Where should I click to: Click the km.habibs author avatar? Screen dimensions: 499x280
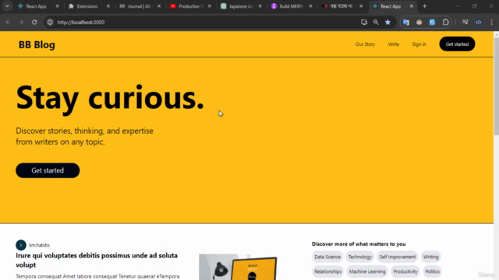[21, 245]
